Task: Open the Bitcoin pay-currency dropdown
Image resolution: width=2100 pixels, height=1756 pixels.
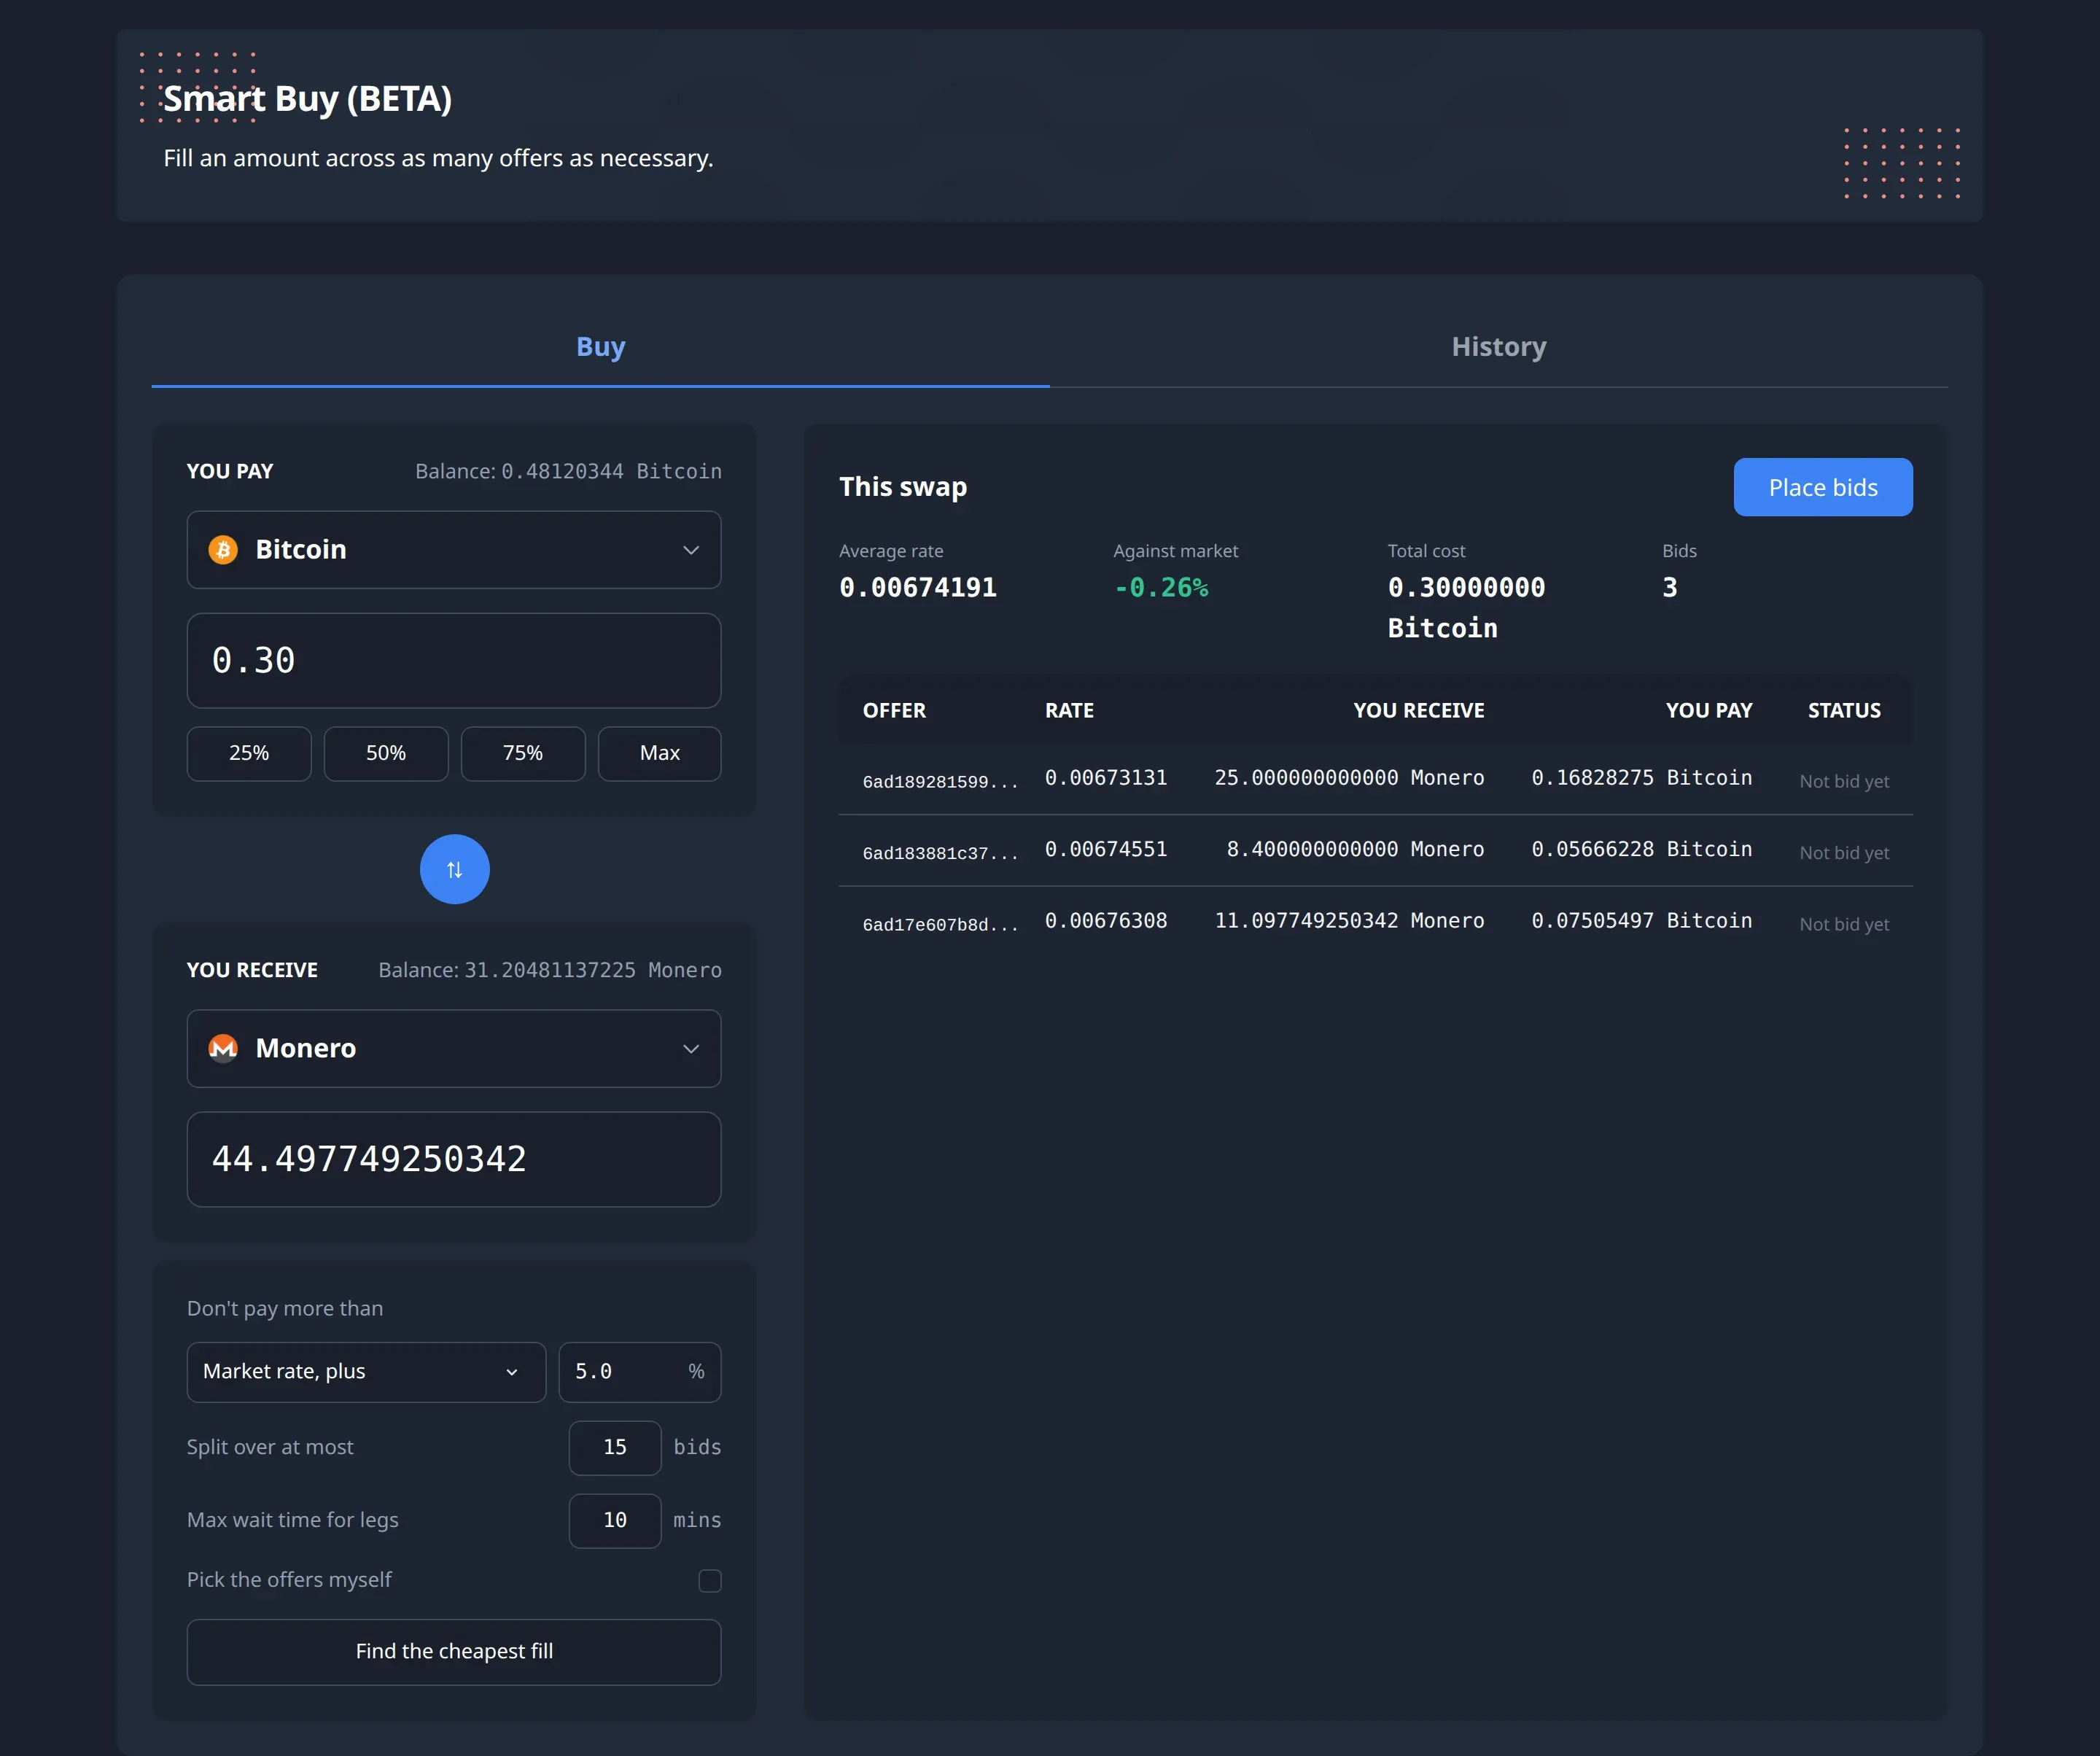Action: coord(454,550)
